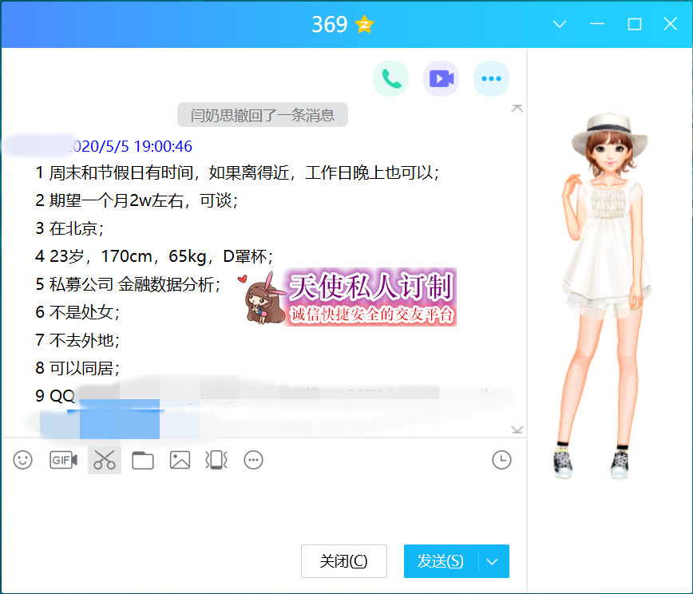The width and height of the screenshot is (693, 594).
Task: Start a video call with the camera icon
Action: 441,78
